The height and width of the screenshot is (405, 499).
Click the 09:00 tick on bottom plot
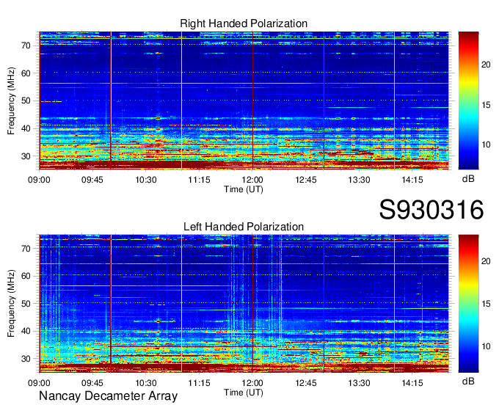39,383
